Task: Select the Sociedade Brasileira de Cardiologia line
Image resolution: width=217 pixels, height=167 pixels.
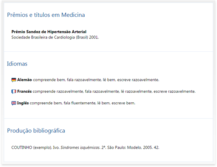Action: (x=55, y=38)
